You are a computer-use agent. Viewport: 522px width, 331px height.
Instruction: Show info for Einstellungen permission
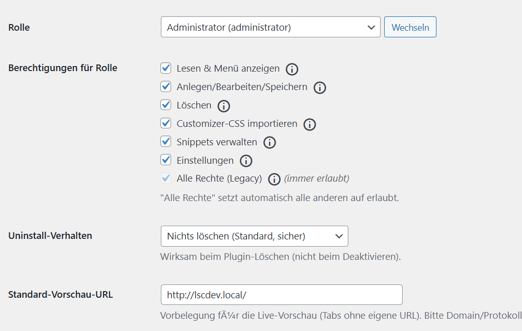point(246,161)
